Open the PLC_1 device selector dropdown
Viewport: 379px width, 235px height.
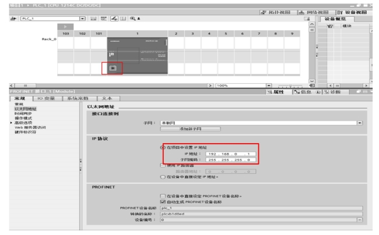pos(83,19)
